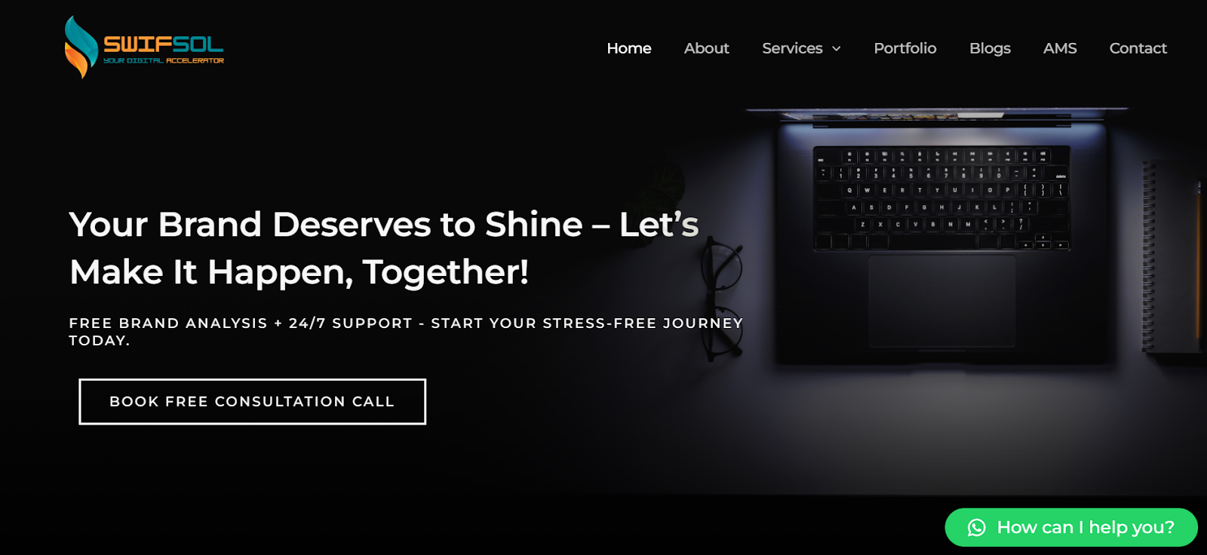Viewport: 1207px width, 555px height.
Task: Click the Free Brand Analysis subheading
Action: click(x=406, y=332)
